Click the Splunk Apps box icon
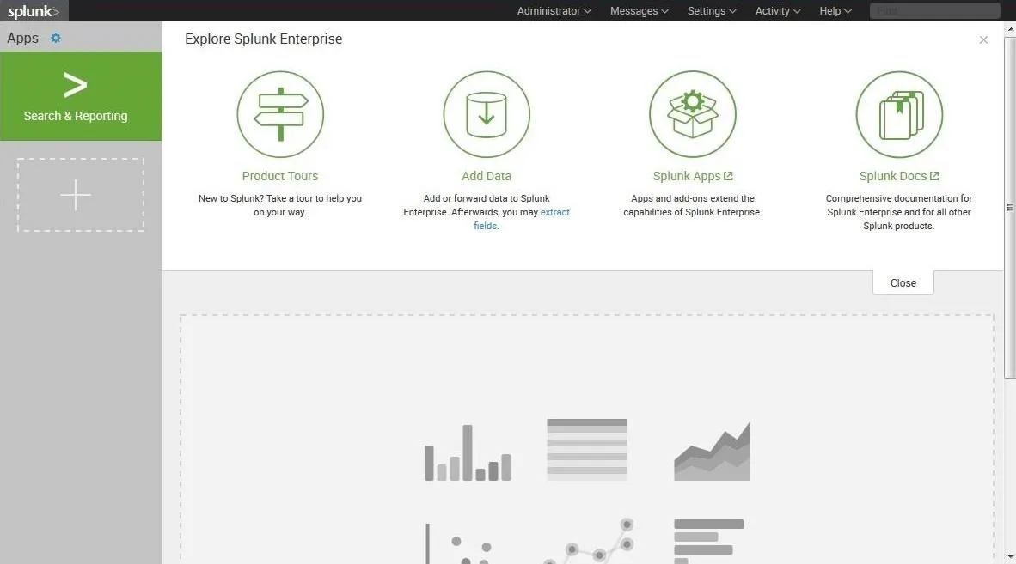Image resolution: width=1016 pixels, height=564 pixels. tap(693, 114)
